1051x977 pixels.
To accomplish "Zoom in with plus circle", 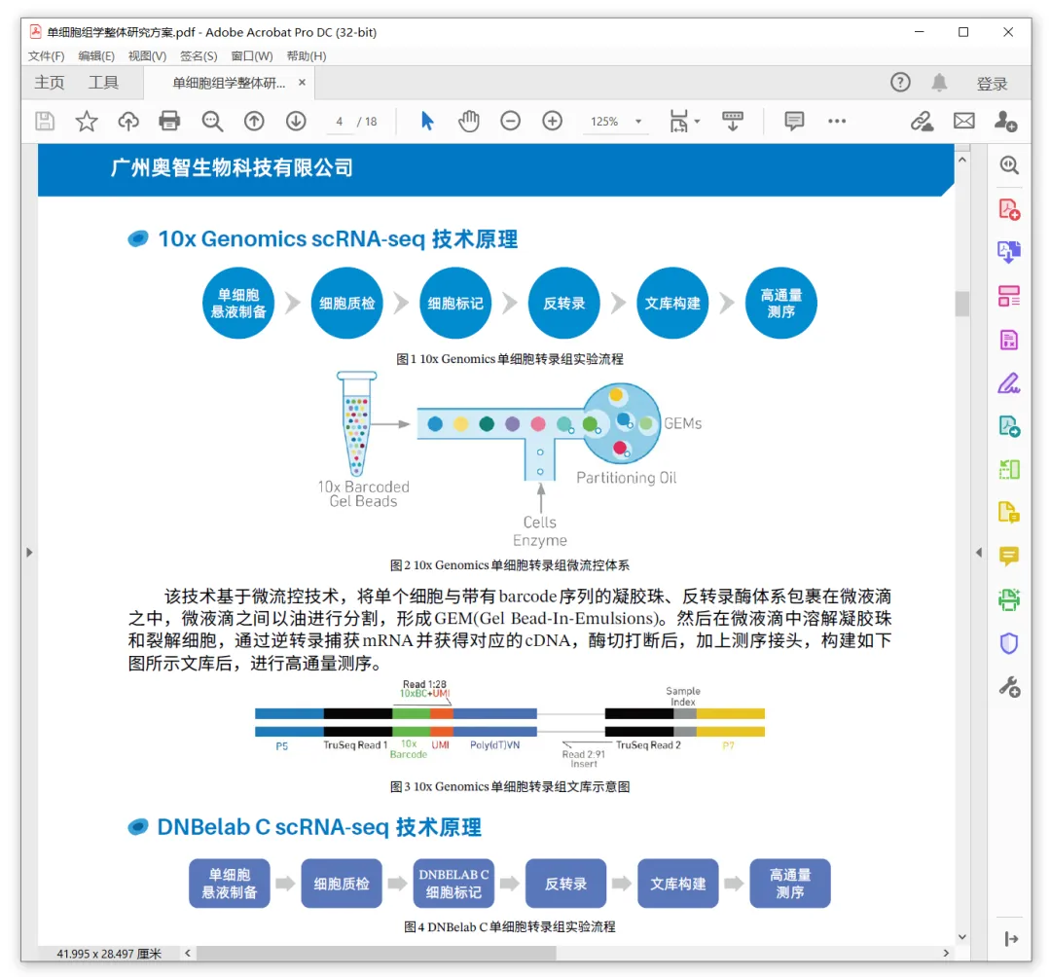I will tap(553, 122).
